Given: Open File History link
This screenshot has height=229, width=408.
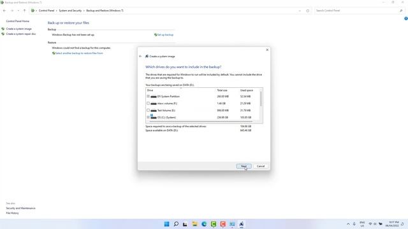Looking at the screenshot, I should [12, 213].
